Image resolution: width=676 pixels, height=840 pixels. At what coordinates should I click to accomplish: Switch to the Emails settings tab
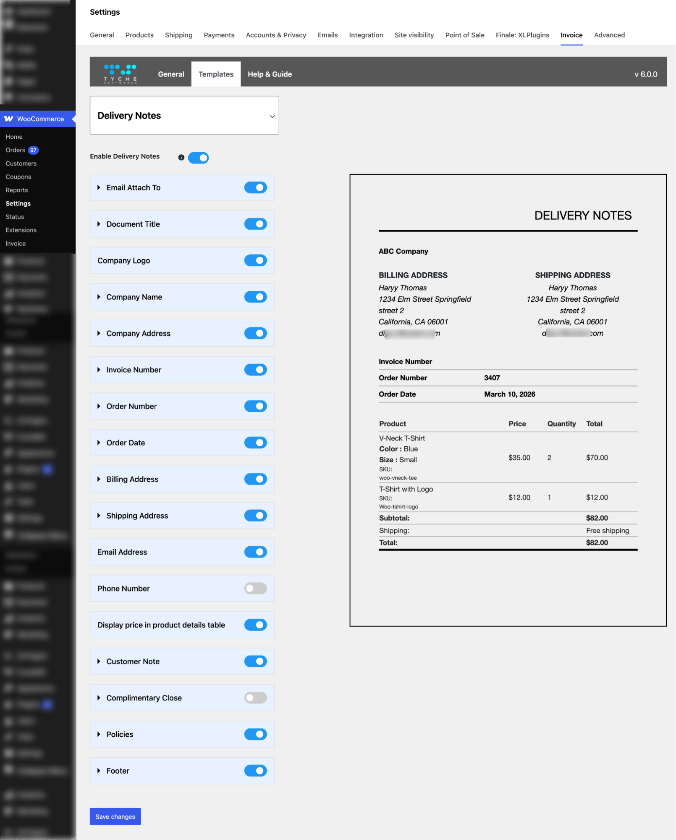click(327, 35)
